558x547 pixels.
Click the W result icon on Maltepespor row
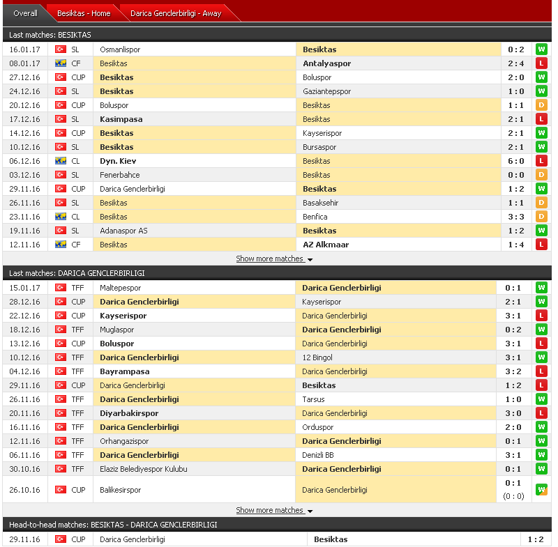[541, 288]
